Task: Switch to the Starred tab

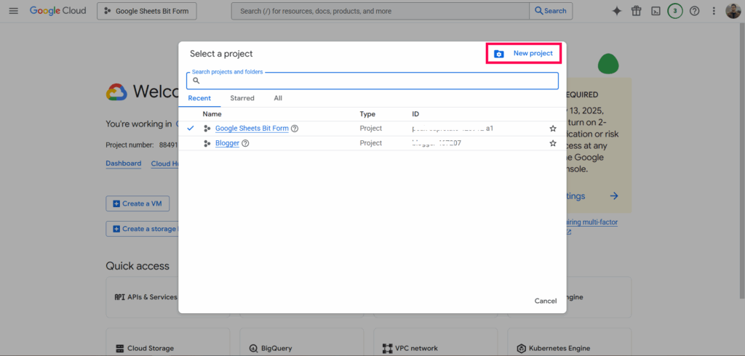Action: [x=242, y=98]
